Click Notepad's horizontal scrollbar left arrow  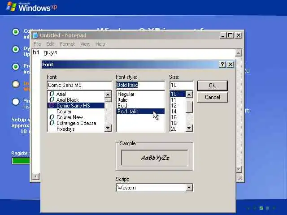(36, 176)
